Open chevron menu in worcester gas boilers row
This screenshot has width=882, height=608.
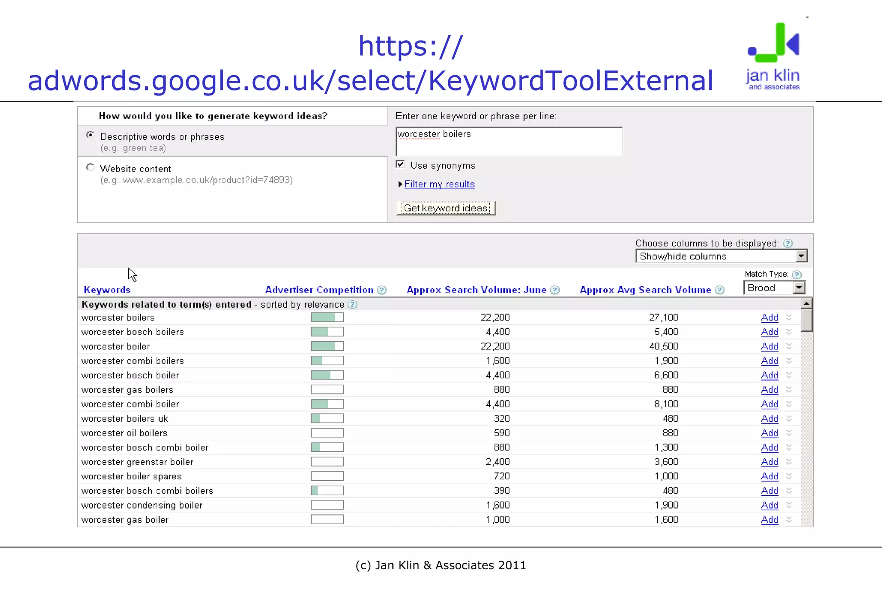tap(789, 389)
